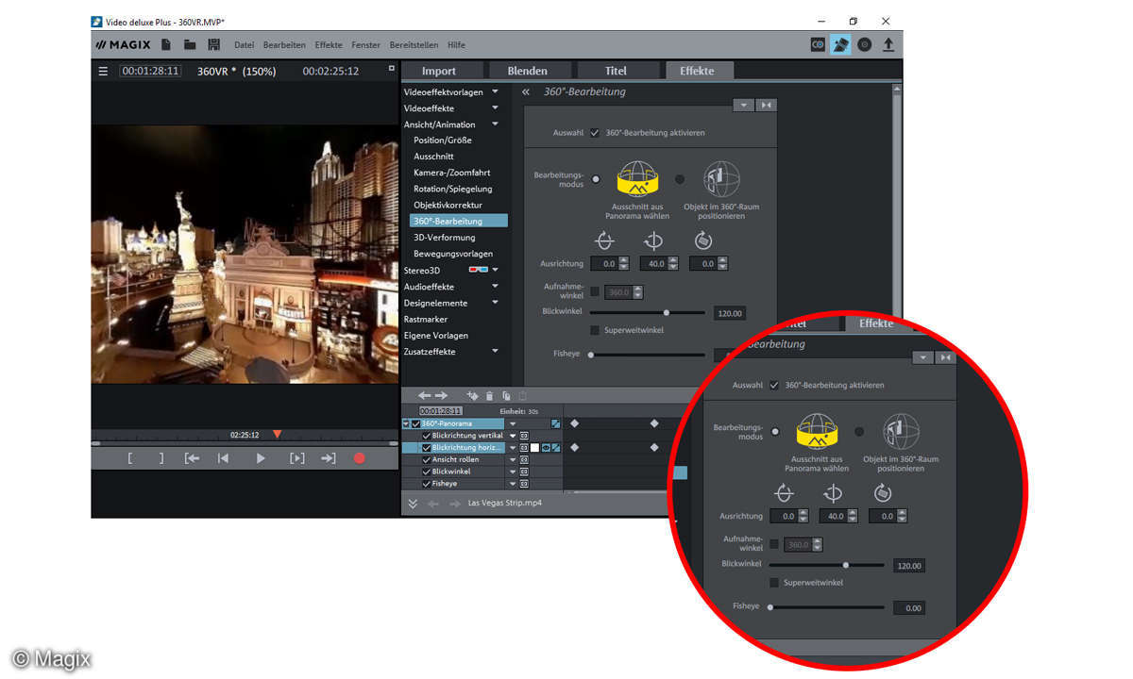The image size is (1133, 679).
Task: Save the project using the floppy disk icon
Action: [x=213, y=44]
